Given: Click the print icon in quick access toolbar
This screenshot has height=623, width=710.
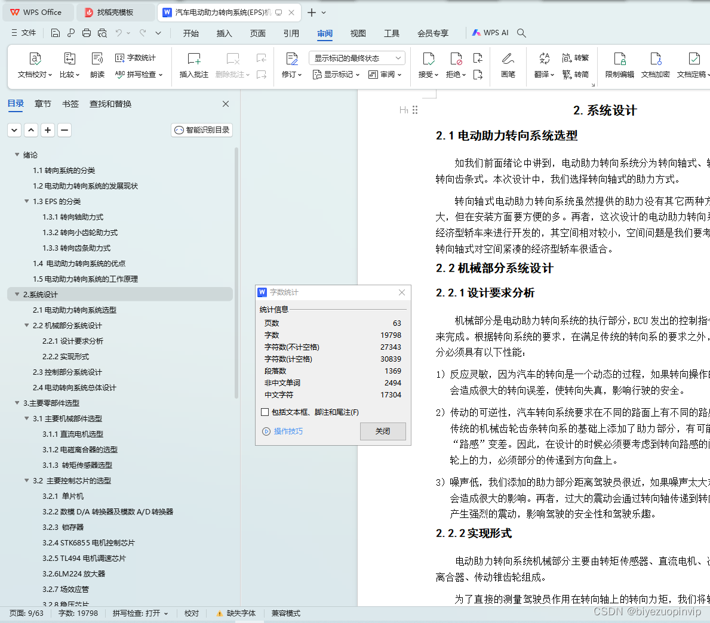Looking at the screenshot, I should 87,33.
